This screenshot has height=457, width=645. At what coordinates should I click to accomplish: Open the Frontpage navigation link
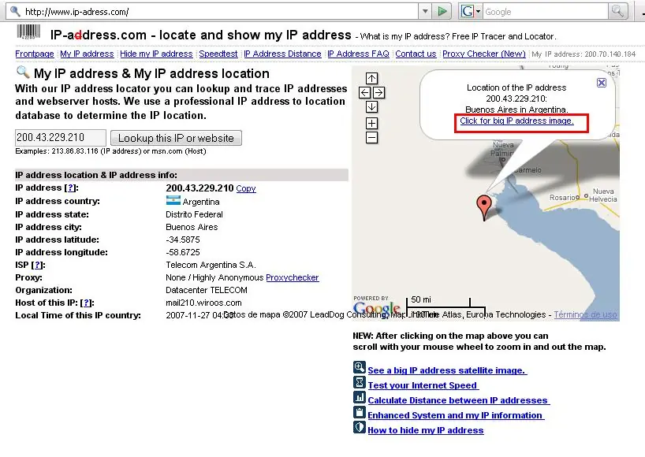point(35,54)
